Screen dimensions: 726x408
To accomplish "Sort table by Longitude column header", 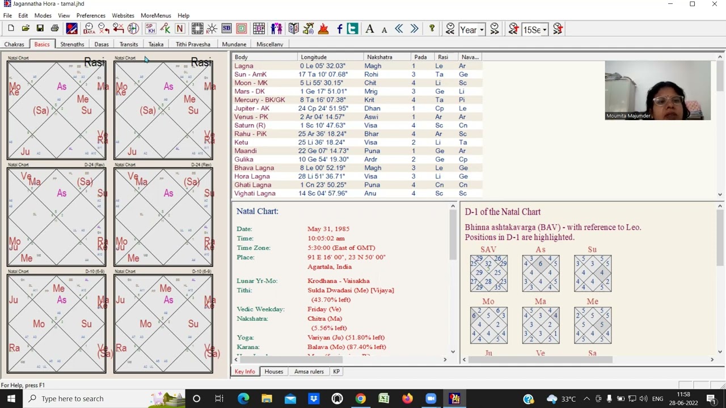I will point(330,57).
